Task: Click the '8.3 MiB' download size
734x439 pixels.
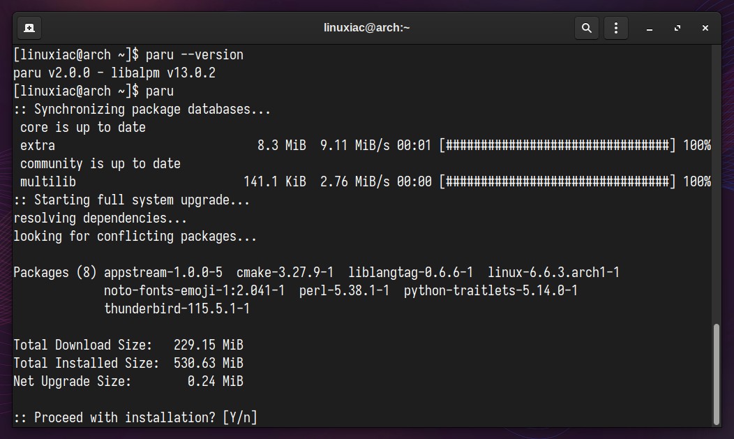Action: (x=281, y=145)
